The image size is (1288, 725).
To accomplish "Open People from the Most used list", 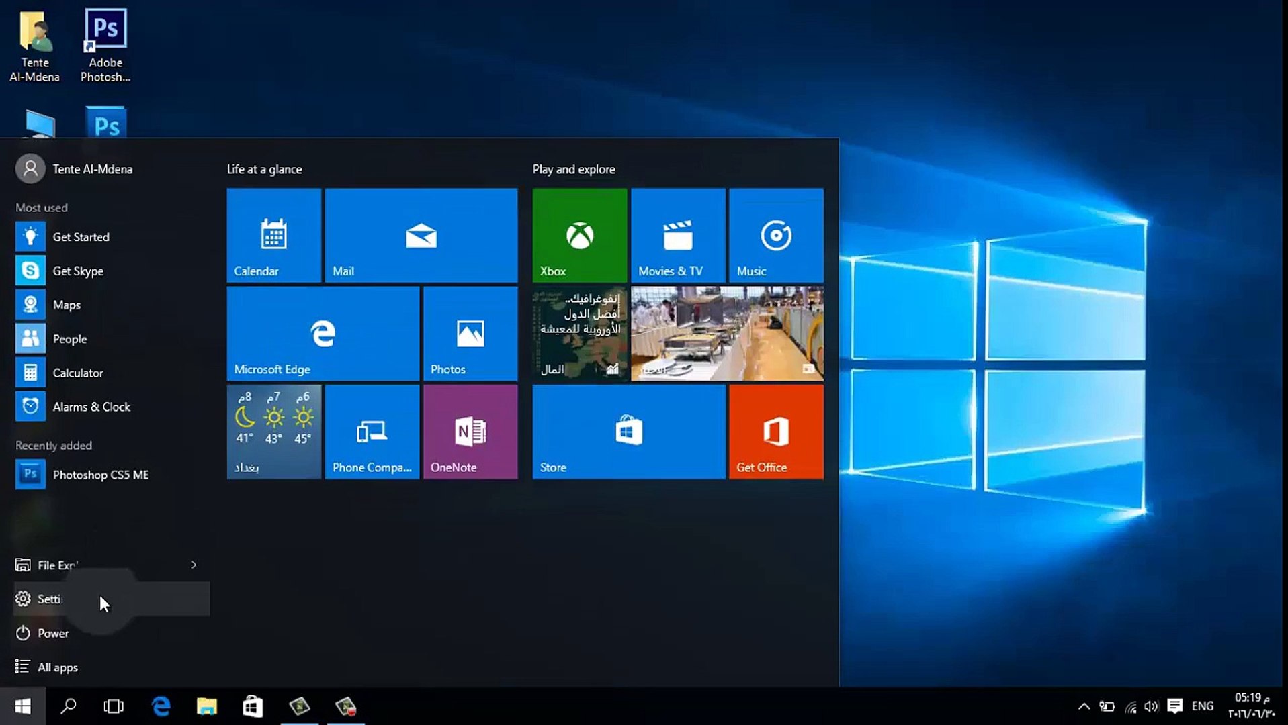I will click(x=112, y=339).
